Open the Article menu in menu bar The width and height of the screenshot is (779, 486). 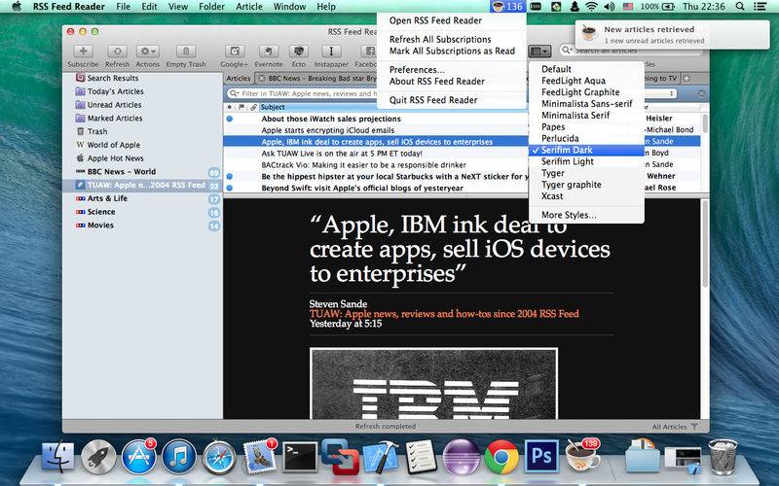pos(249,7)
